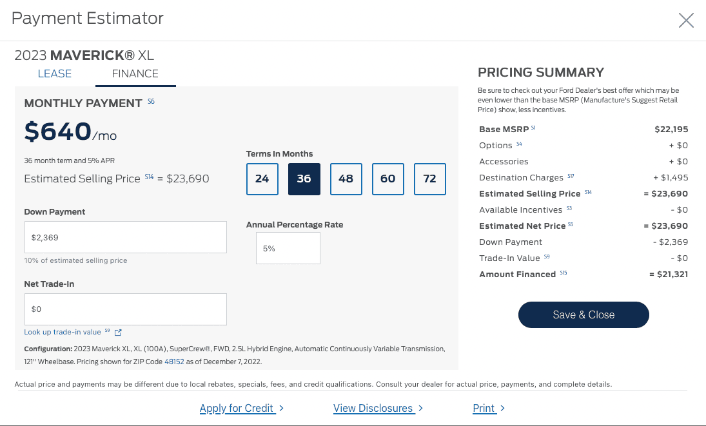Select the FINANCE tab
The width and height of the screenshot is (706, 426).
click(x=135, y=73)
